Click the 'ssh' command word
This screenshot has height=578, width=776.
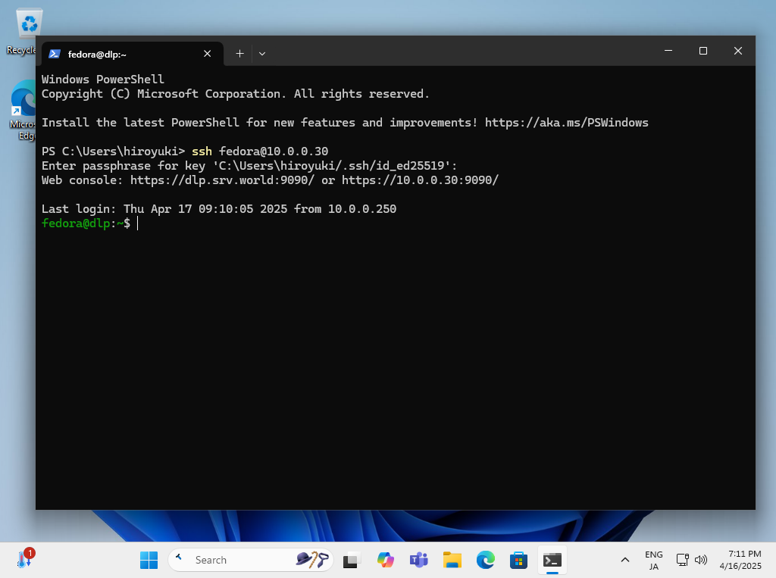202,152
